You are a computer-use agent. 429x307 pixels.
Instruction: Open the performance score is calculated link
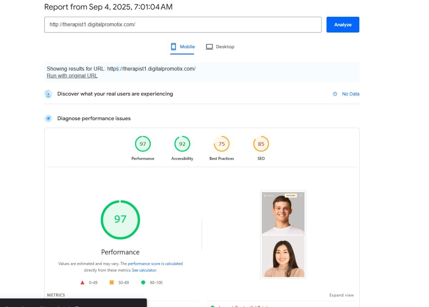[155, 264]
